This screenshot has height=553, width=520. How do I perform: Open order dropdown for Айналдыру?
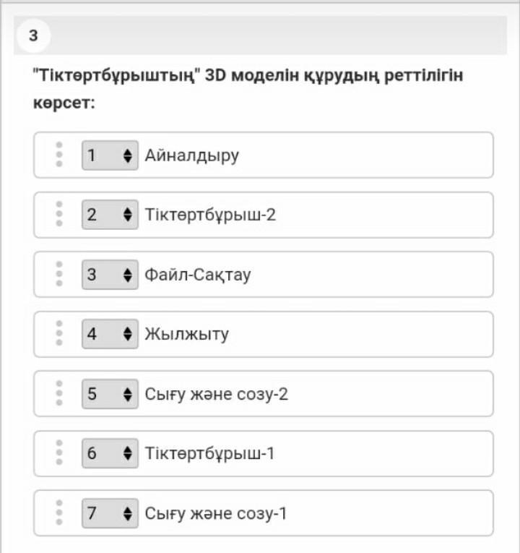tap(110, 155)
